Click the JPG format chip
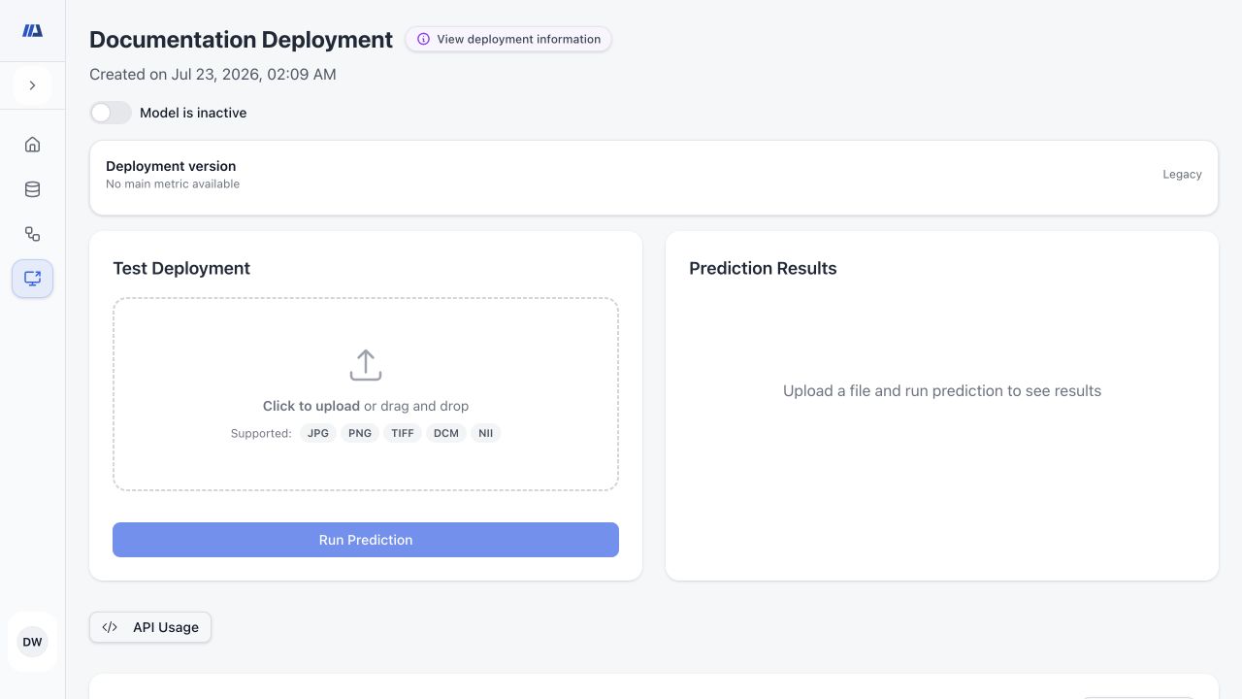 point(318,433)
